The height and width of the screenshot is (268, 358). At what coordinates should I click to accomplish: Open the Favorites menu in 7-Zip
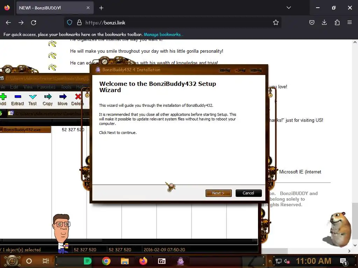coord(46,87)
